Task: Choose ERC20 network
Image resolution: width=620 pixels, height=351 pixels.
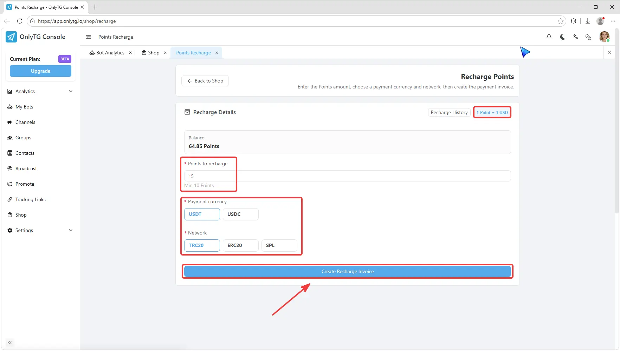Action: [241, 245]
